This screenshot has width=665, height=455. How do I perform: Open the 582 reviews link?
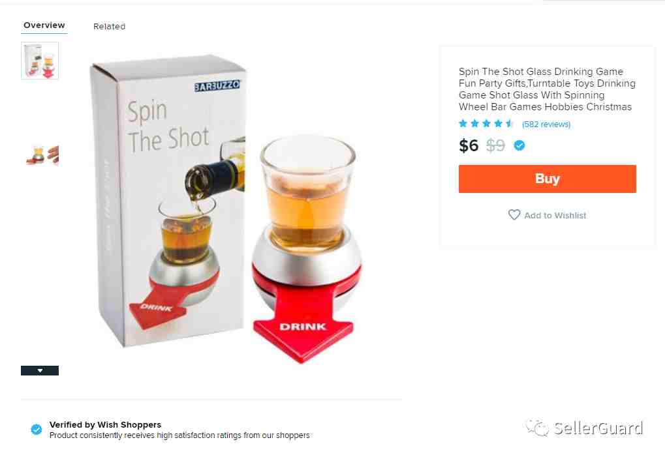(546, 124)
